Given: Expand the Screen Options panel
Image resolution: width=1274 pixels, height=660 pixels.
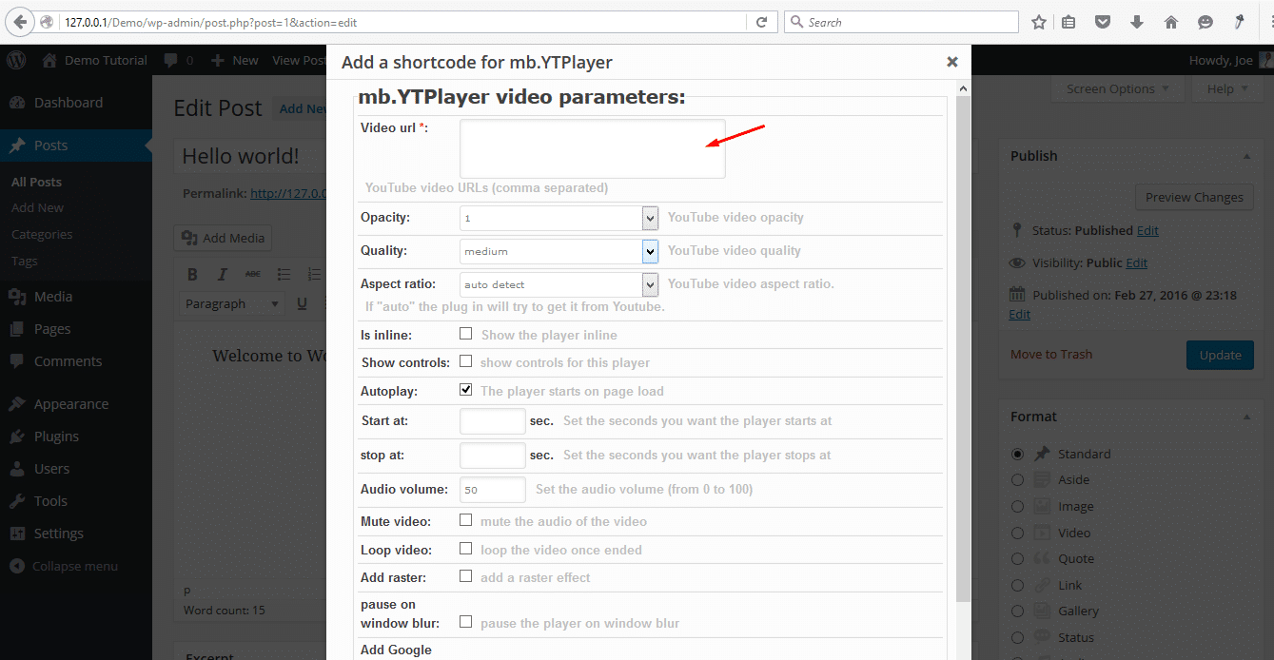Looking at the screenshot, I should tap(1117, 88).
